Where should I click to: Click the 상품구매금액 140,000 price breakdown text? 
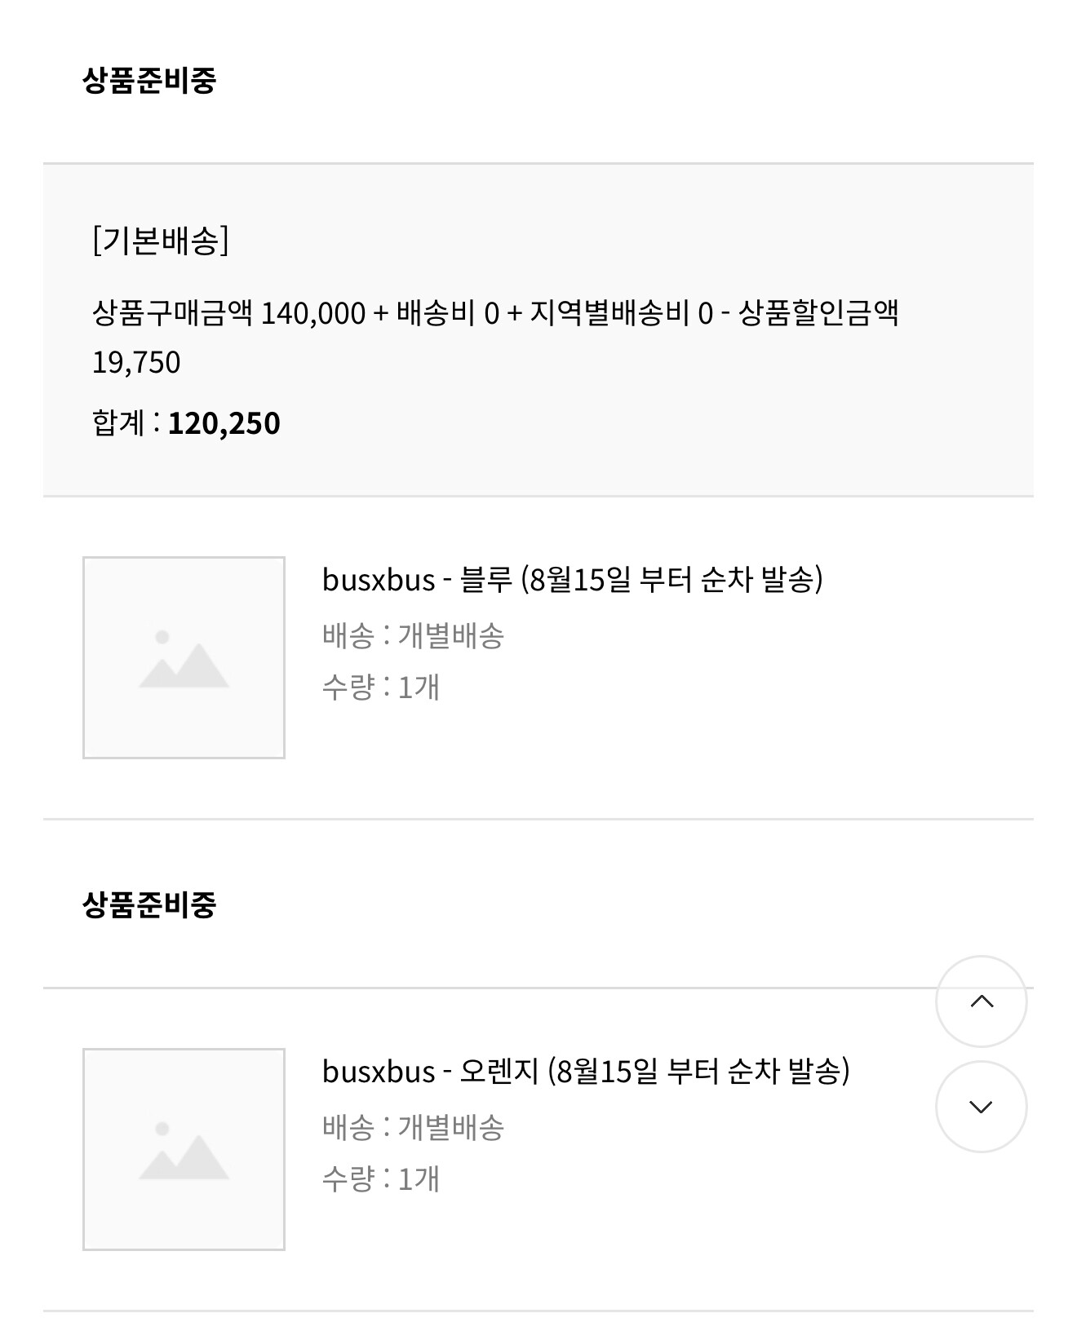point(228,313)
